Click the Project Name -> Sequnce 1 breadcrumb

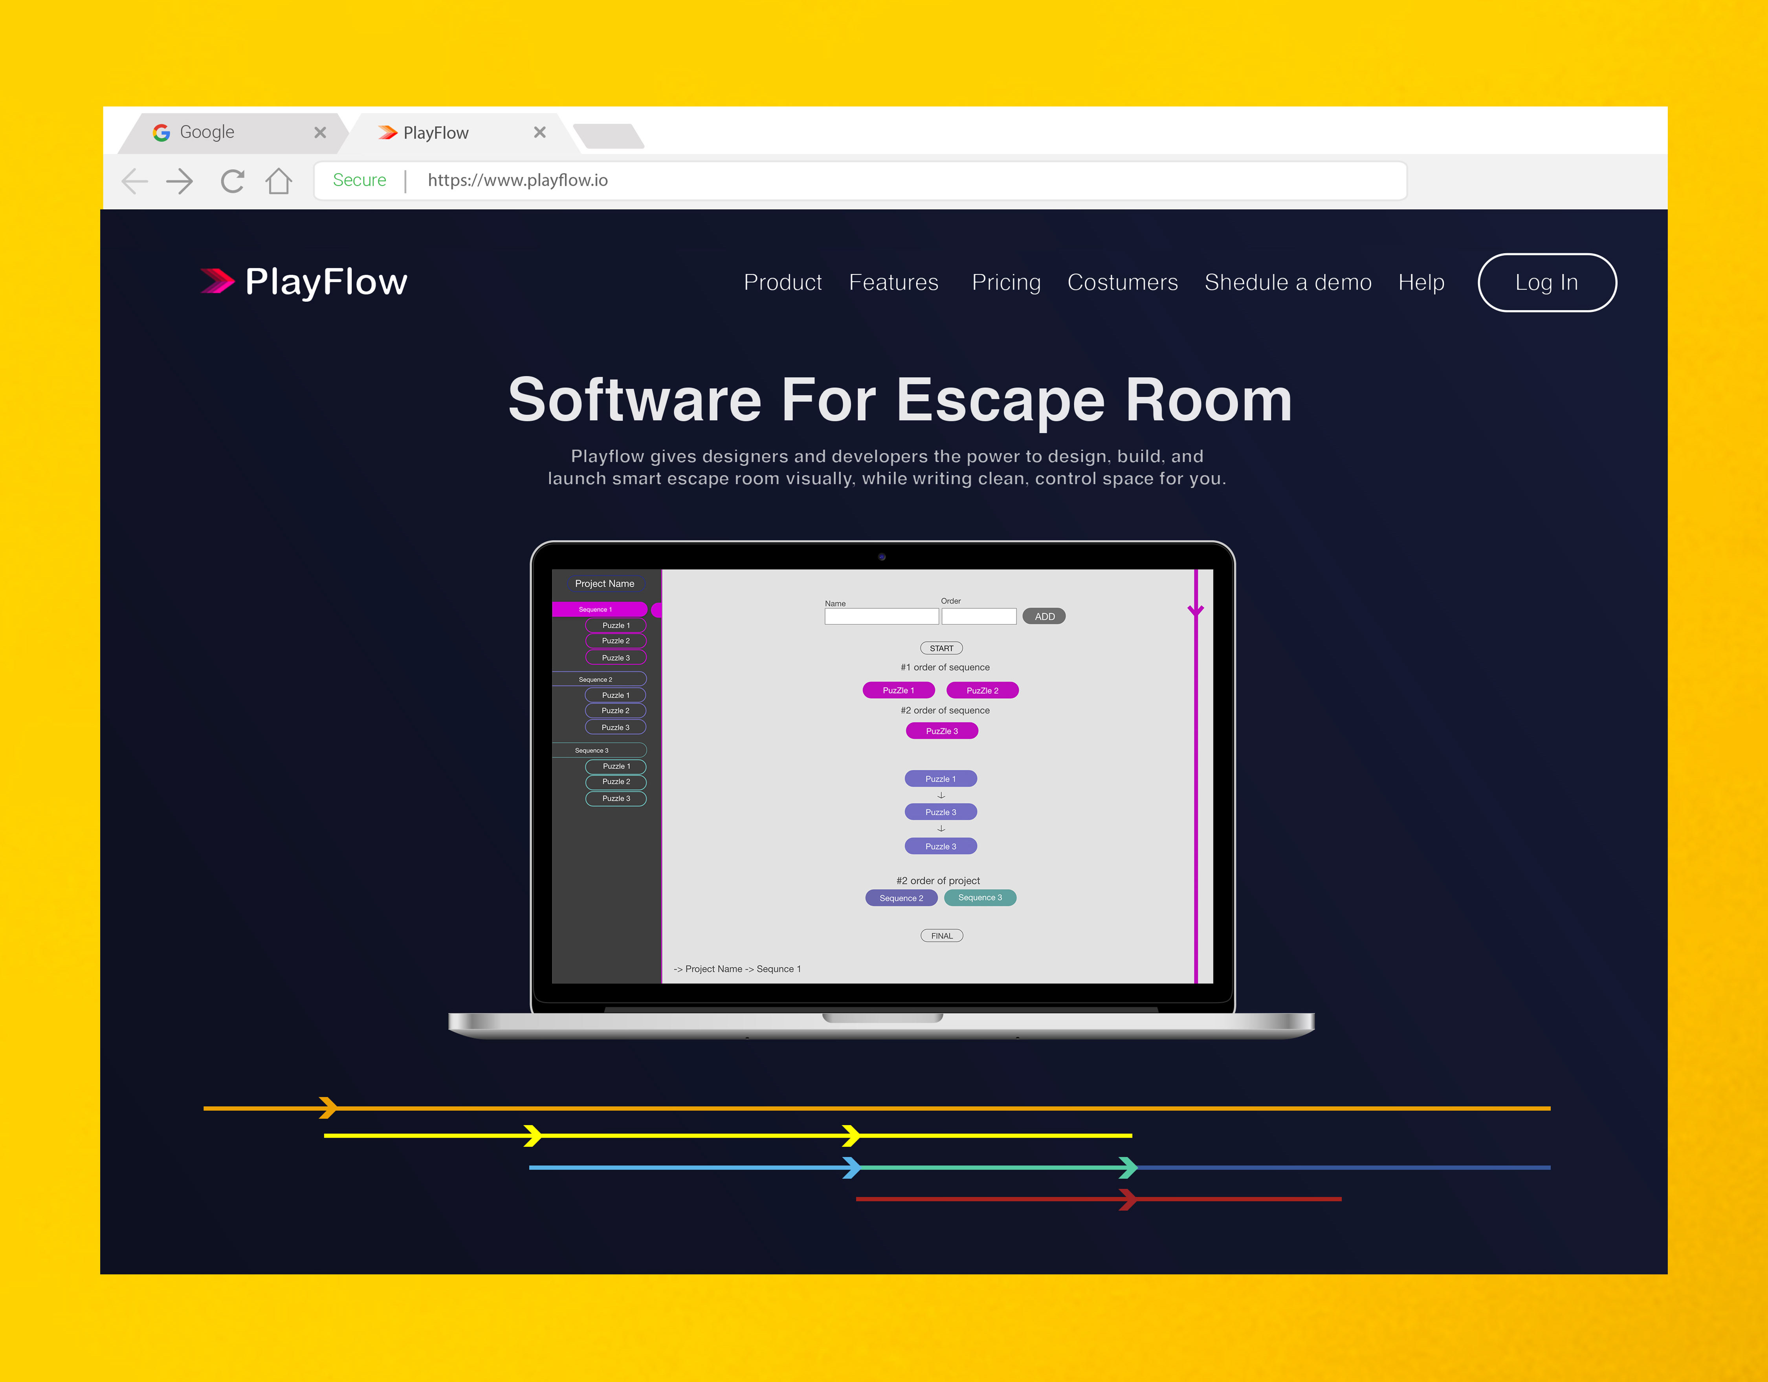tap(737, 968)
